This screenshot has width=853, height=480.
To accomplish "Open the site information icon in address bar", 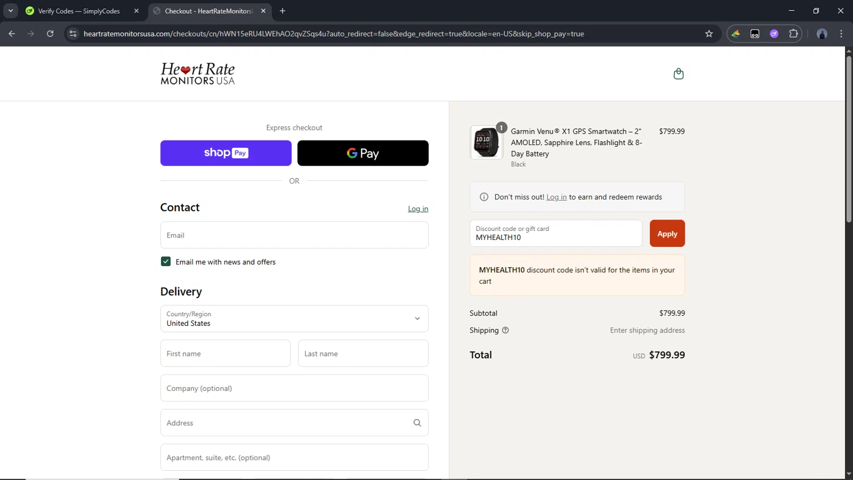I will tap(73, 34).
